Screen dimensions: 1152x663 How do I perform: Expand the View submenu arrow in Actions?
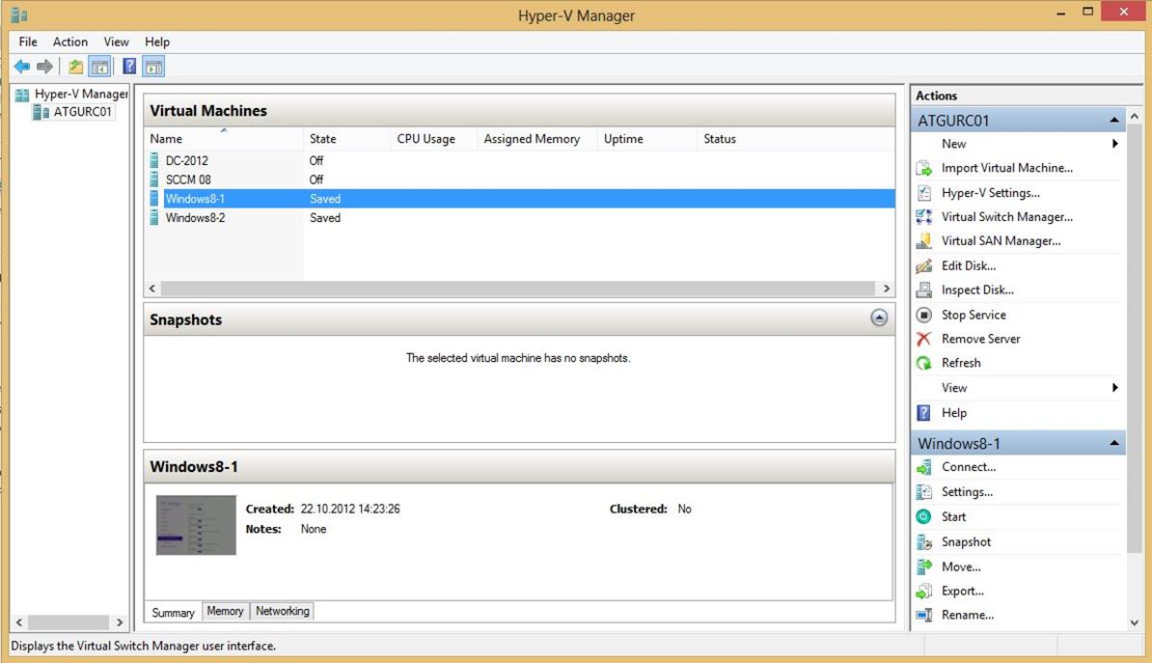1114,388
